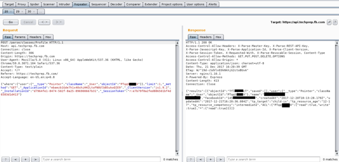
Task: Switch to the Scanner tab
Action: tap(49, 4)
